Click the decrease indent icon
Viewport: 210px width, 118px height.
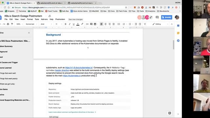click(x=136, y=24)
